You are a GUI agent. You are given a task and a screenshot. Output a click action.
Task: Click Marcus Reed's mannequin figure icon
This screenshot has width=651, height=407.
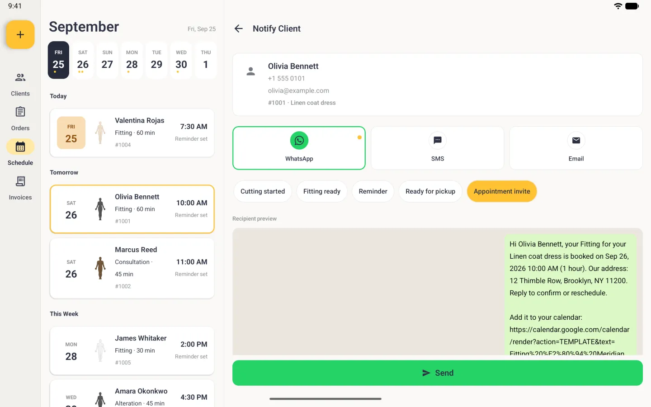[x=100, y=268]
